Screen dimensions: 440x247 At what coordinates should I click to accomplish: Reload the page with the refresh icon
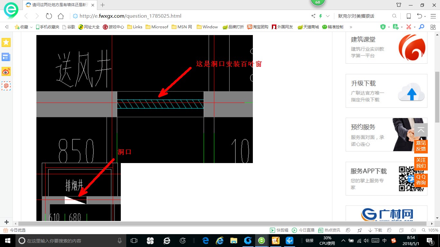tap(49, 16)
